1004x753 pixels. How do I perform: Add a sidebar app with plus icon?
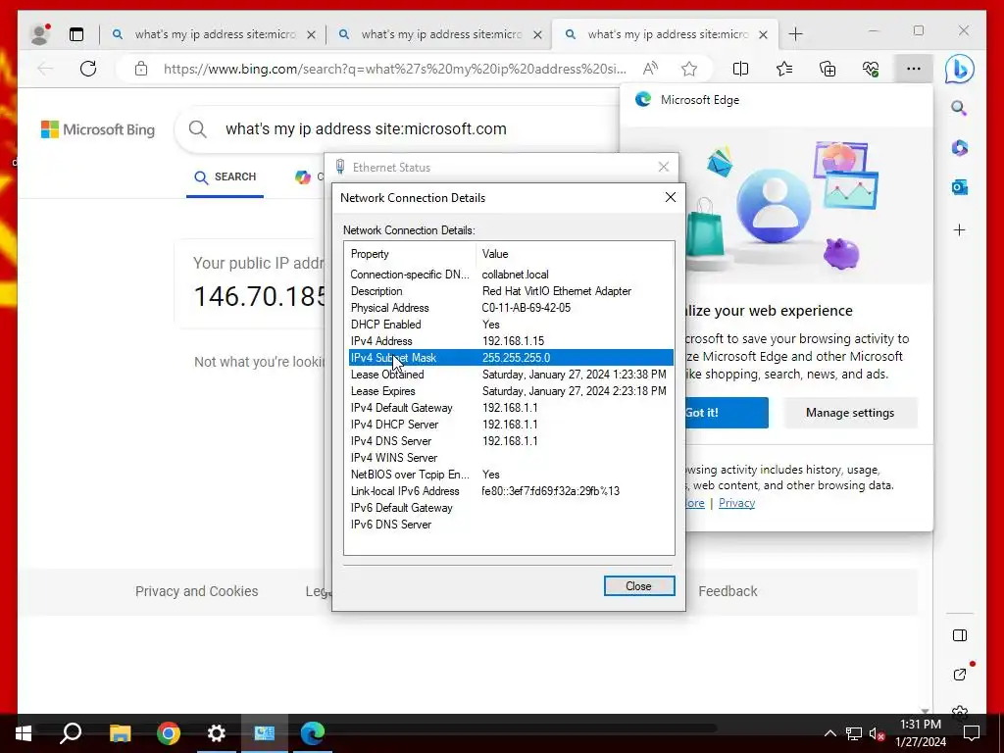coord(959,229)
